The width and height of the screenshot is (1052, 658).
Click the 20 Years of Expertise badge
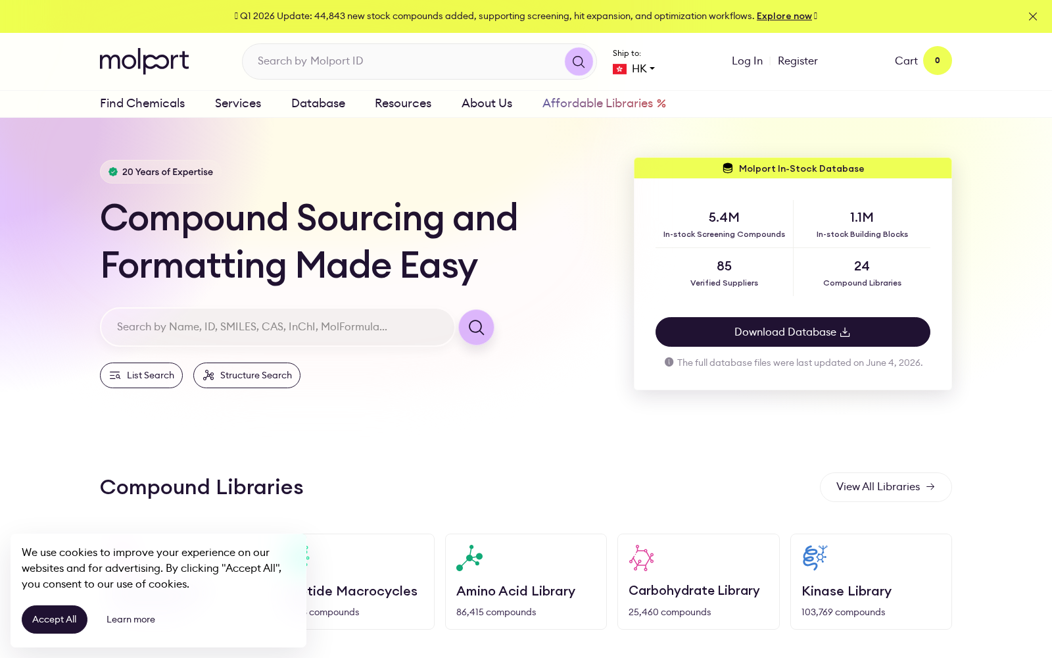click(x=160, y=172)
